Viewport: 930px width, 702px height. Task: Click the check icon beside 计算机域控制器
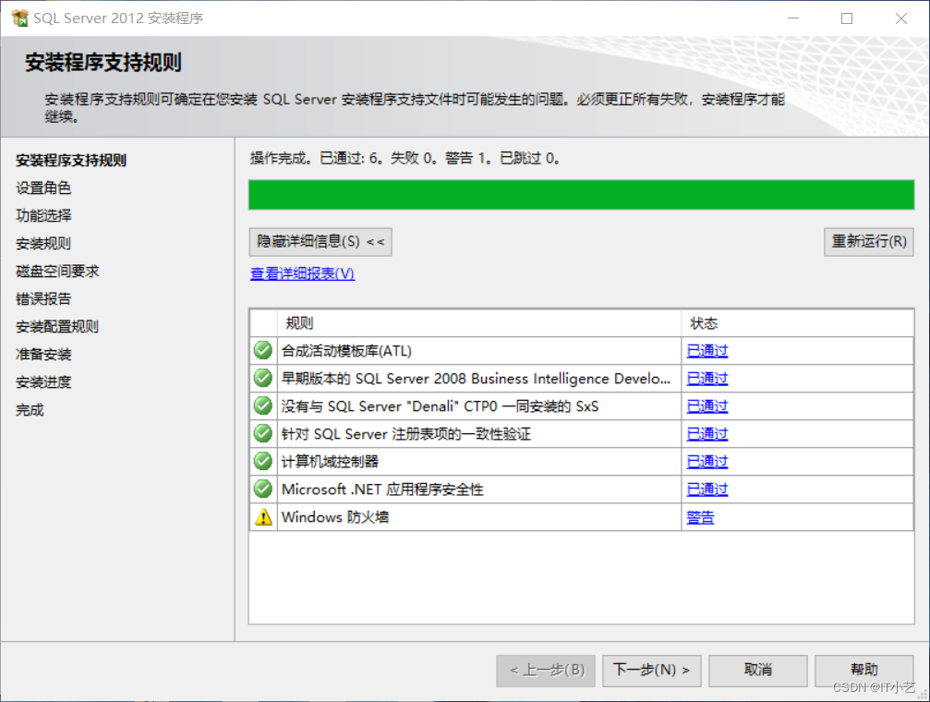(263, 461)
